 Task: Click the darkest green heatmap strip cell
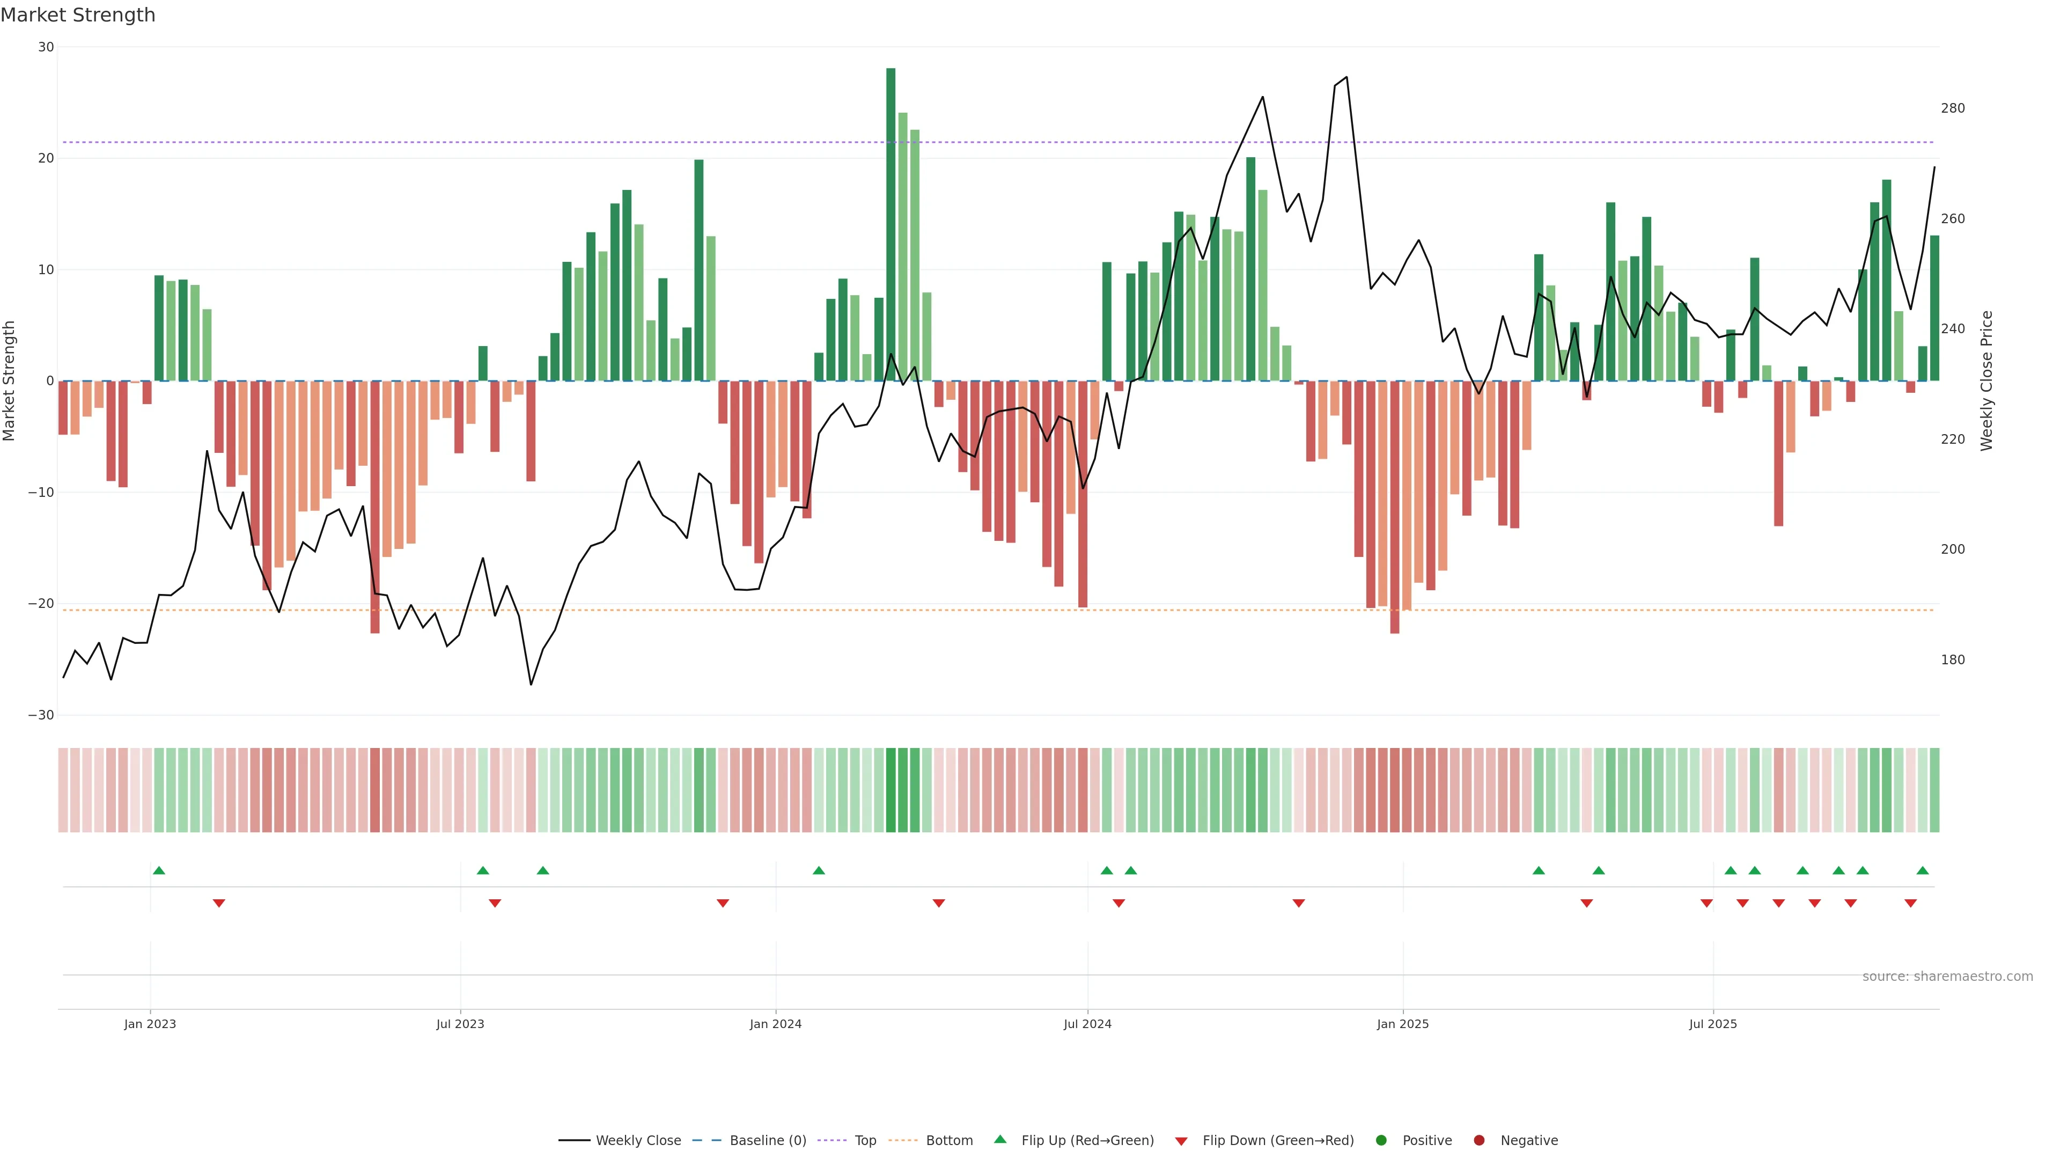pyautogui.click(x=891, y=790)
